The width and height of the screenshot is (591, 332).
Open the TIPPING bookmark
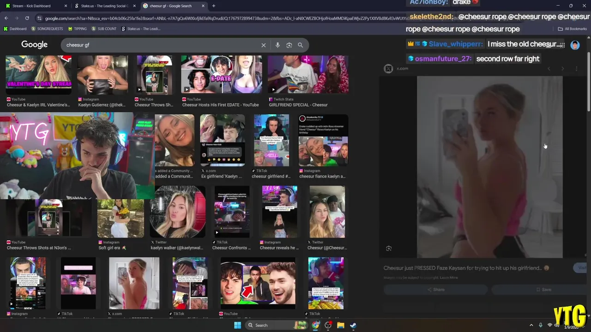click(x=77, y=29)
